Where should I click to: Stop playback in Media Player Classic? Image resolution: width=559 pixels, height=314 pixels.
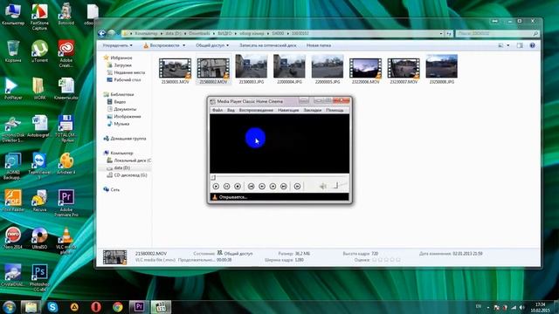(x=238, y=186)
